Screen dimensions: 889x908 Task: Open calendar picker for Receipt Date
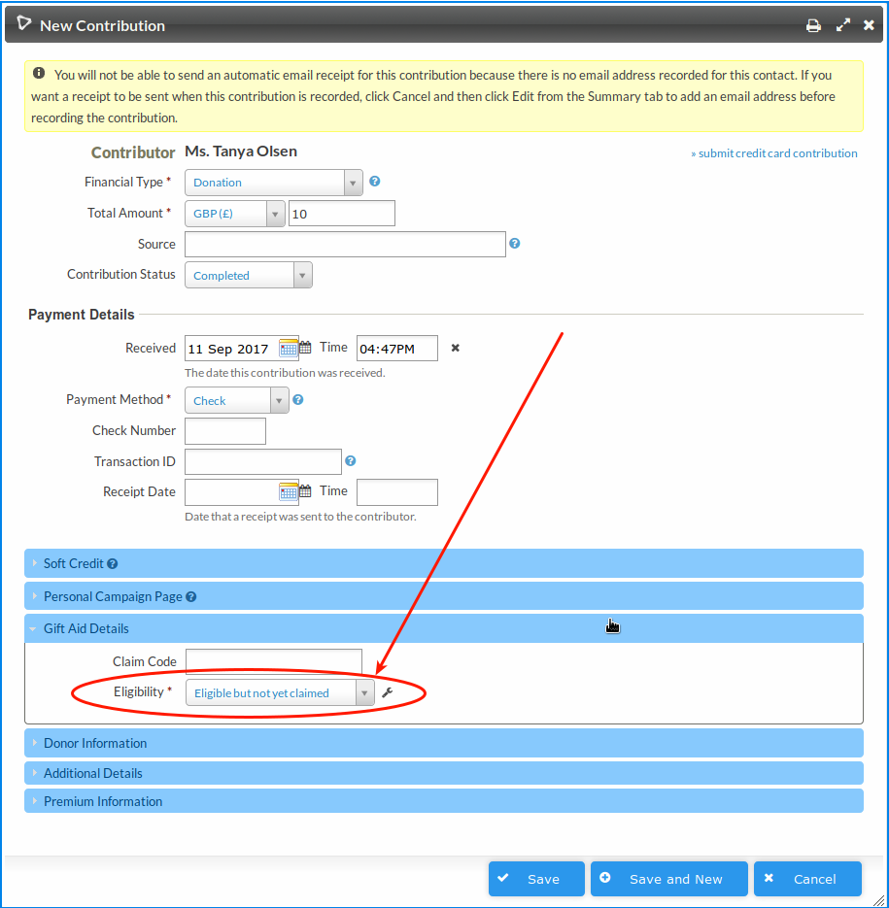[x=290, y=492]
